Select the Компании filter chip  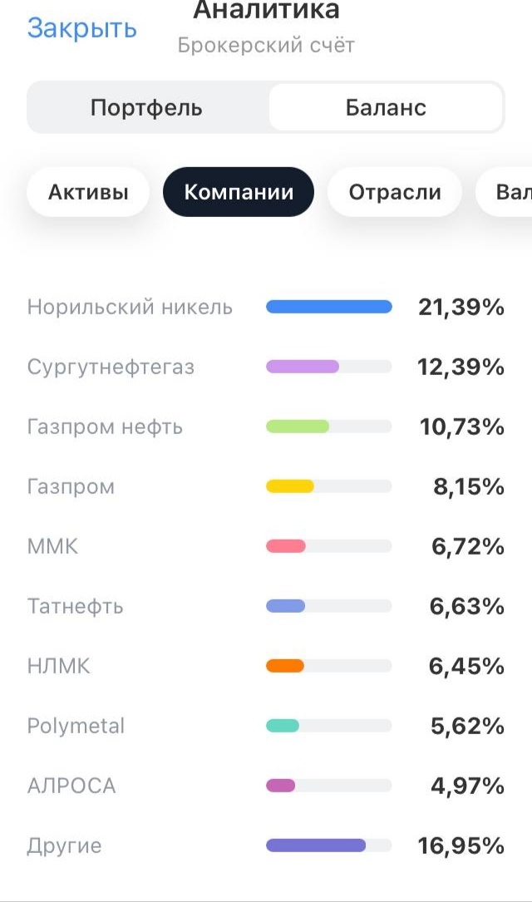point(239,193)
